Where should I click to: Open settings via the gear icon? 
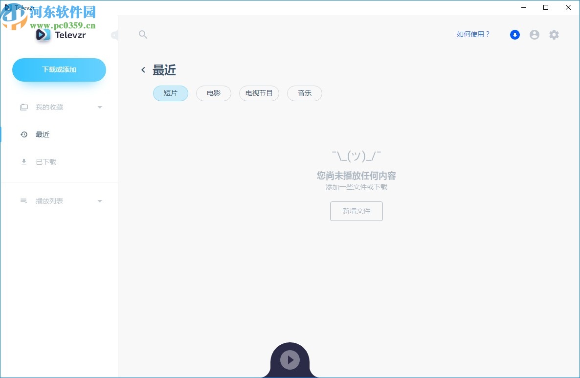(x=554, y=34)
